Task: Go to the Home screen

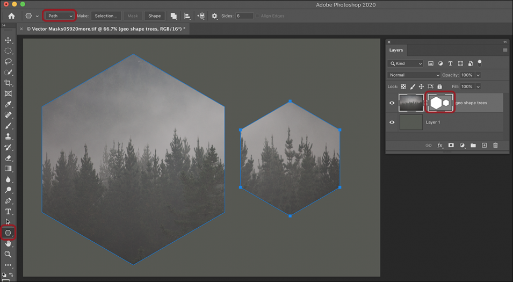Action: 11,16
